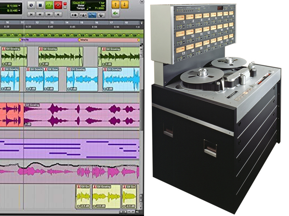Click the vertical scroll down arrow
289x216 pixels.
141,200
